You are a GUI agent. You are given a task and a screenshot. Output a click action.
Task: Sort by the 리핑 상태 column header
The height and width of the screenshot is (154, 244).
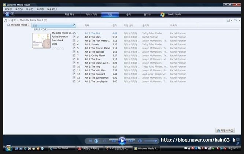pyautogui.click(x=132, y=25)
